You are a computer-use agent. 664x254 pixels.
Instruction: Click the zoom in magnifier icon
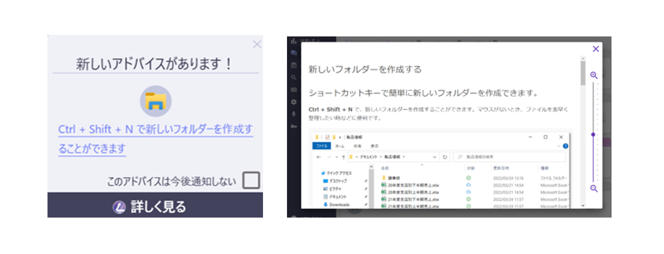[x=594, y=75]
